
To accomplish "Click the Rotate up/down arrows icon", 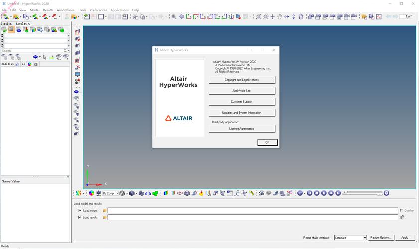I will 293,17.
